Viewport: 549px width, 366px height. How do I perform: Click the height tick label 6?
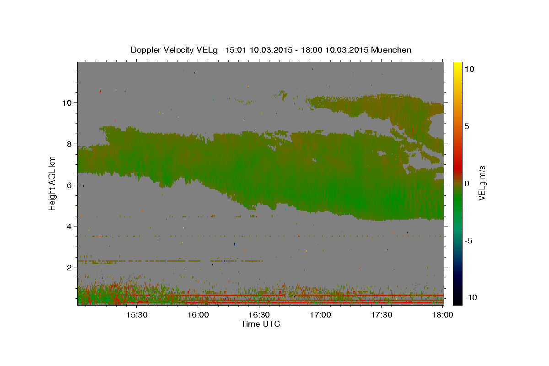(70, 185)
